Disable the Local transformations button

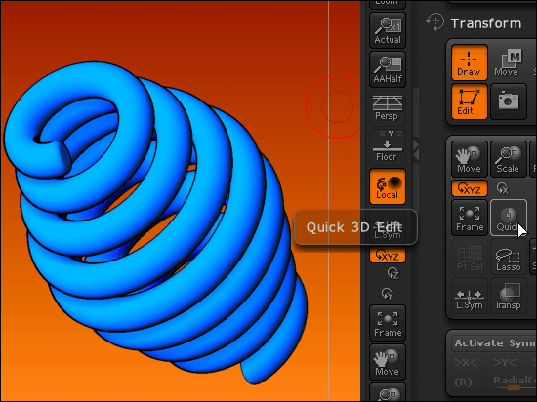click(388, 186)
